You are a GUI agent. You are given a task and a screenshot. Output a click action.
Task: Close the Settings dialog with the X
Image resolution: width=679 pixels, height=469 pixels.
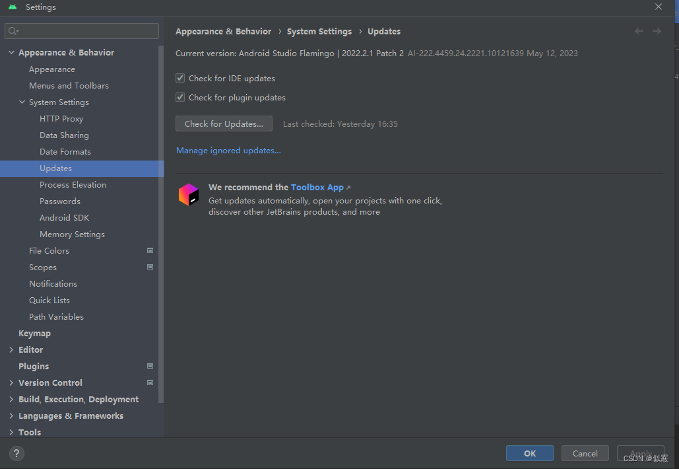659,7
